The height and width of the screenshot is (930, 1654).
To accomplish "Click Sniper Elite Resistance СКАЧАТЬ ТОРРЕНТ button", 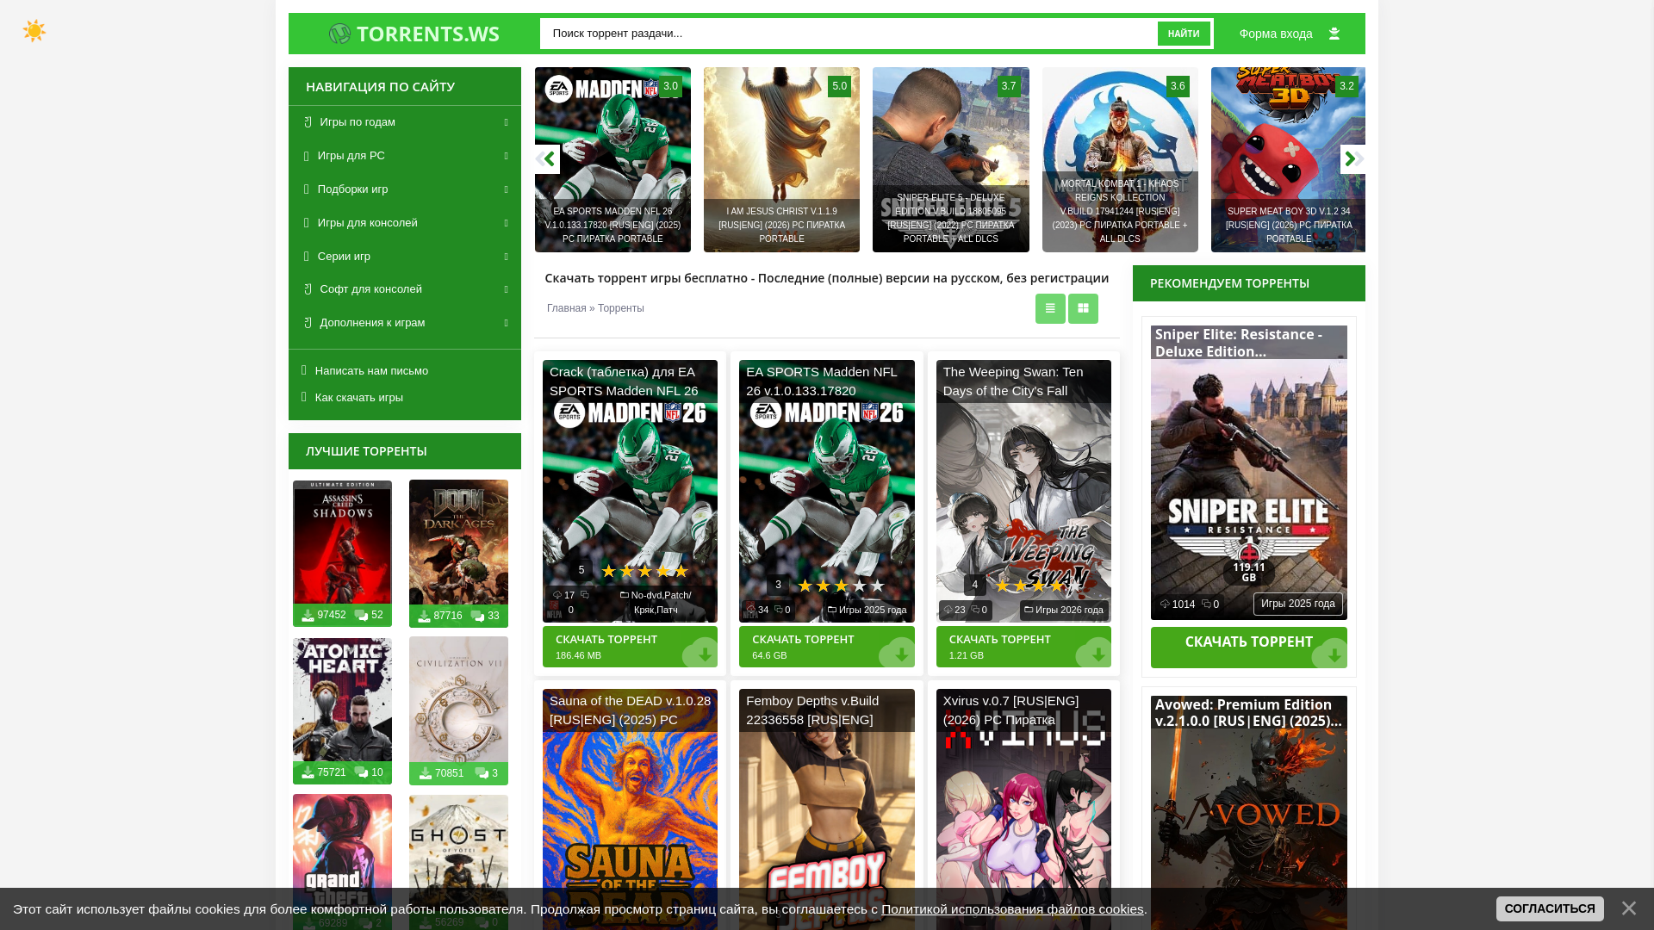I will (x=1249, y=648).
